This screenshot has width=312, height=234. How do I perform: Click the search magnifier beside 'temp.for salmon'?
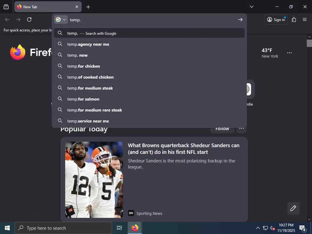coord(60,99)
